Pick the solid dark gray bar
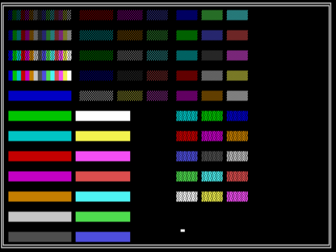This screenshot has width=336, height=252. pyautogui.click(x=40, y=237)
